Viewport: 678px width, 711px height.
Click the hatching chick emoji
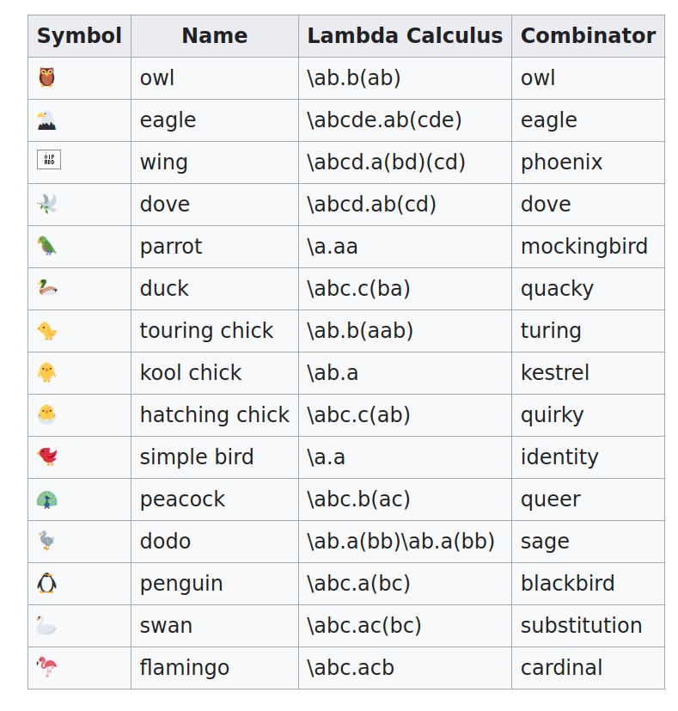pyautogui.click(x=46, y=414)
